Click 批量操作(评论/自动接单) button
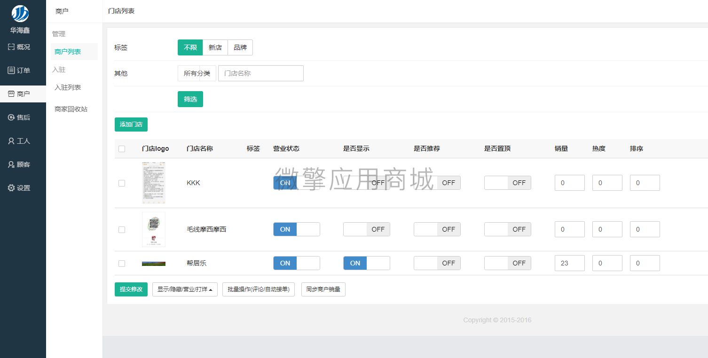This screenshot has width=708, height=358. tap(259, 289)
